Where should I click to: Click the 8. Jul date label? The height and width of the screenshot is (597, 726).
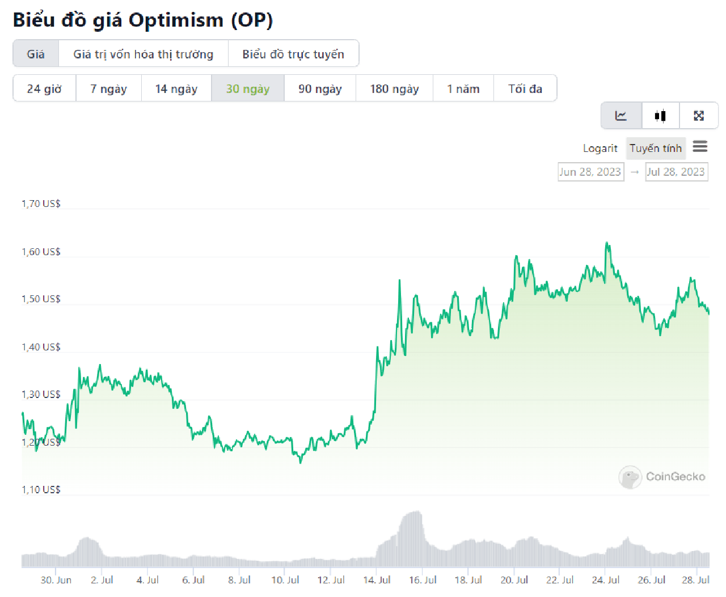239,580
